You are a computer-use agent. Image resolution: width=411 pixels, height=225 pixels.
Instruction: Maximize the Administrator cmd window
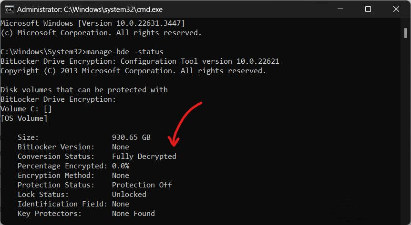point(368,9)
